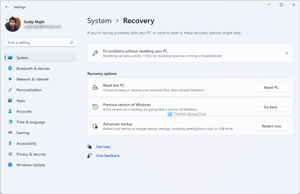Viewport: 300px width, 194px height.
Task: Click the back arrow icon
Action: point(6,7)
